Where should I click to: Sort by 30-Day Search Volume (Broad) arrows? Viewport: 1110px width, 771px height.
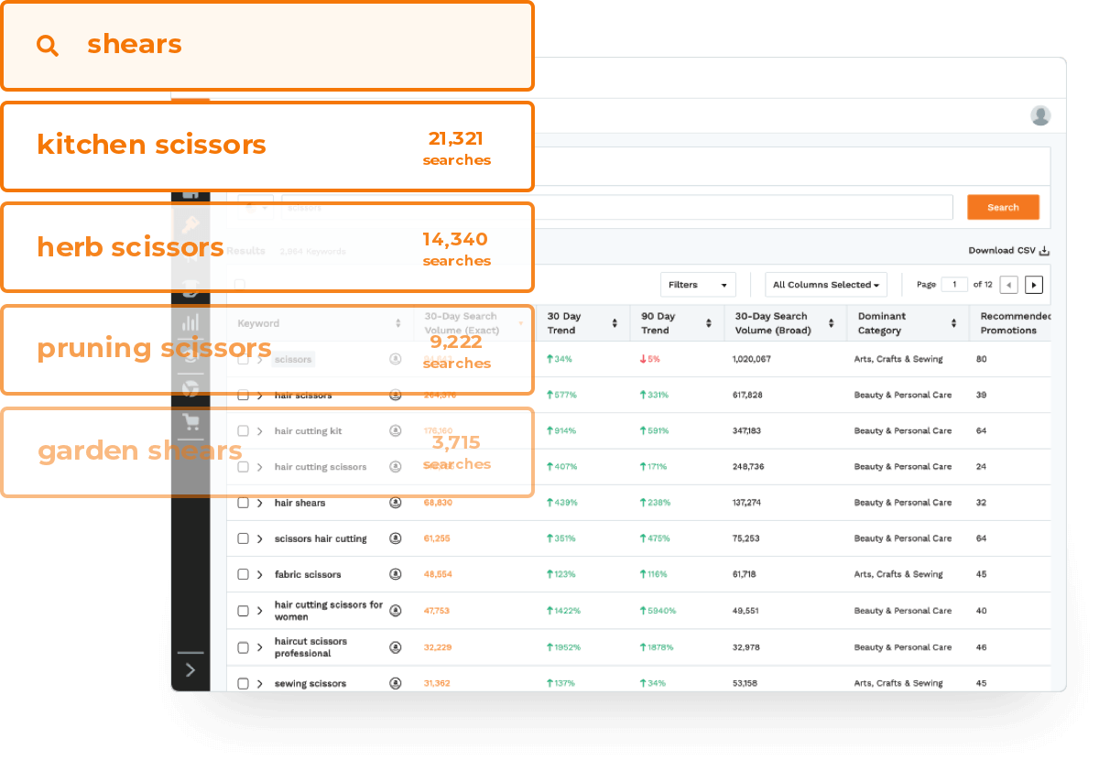pos(832,323)
